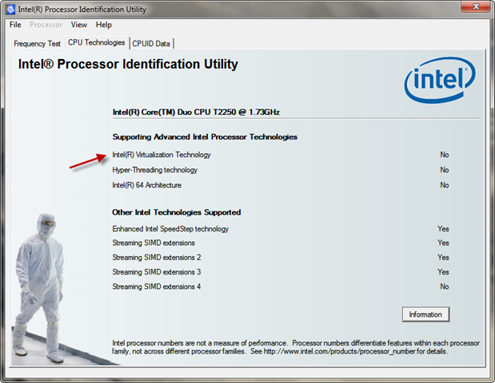Click the Other Intel Technologies Supported heading
The image size is (495, 383).
177,212
